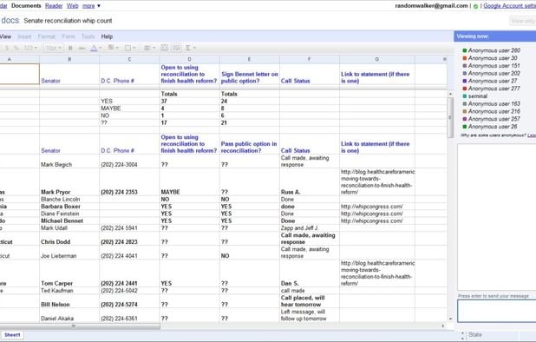Click the color square next to seminal
The height and width of the screenshot is (342, 536).
click(x=465, y=96)
